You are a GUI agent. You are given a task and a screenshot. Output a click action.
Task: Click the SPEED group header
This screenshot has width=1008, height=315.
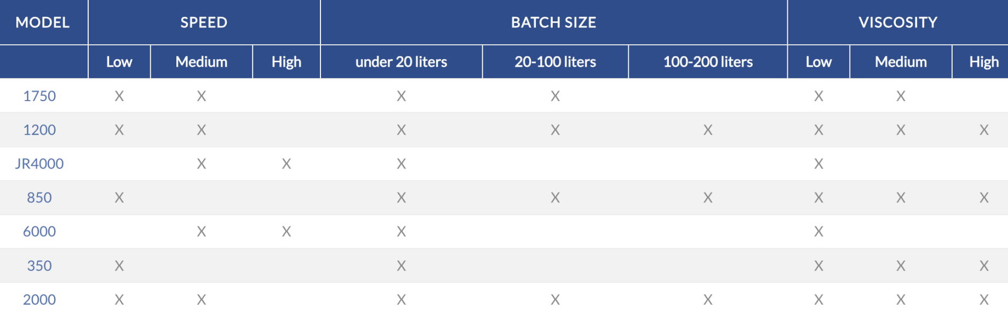coord(204,22)
